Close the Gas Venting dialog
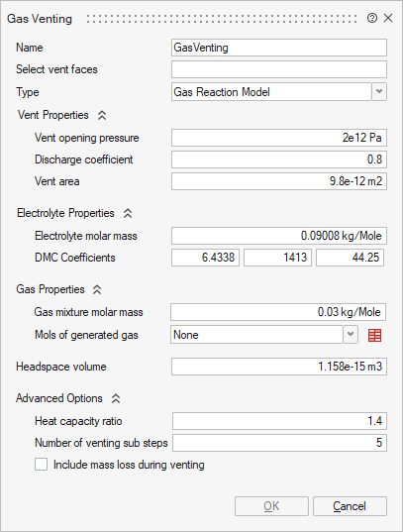The height and width of the screenshot is (532, 403). pos(388,18)
